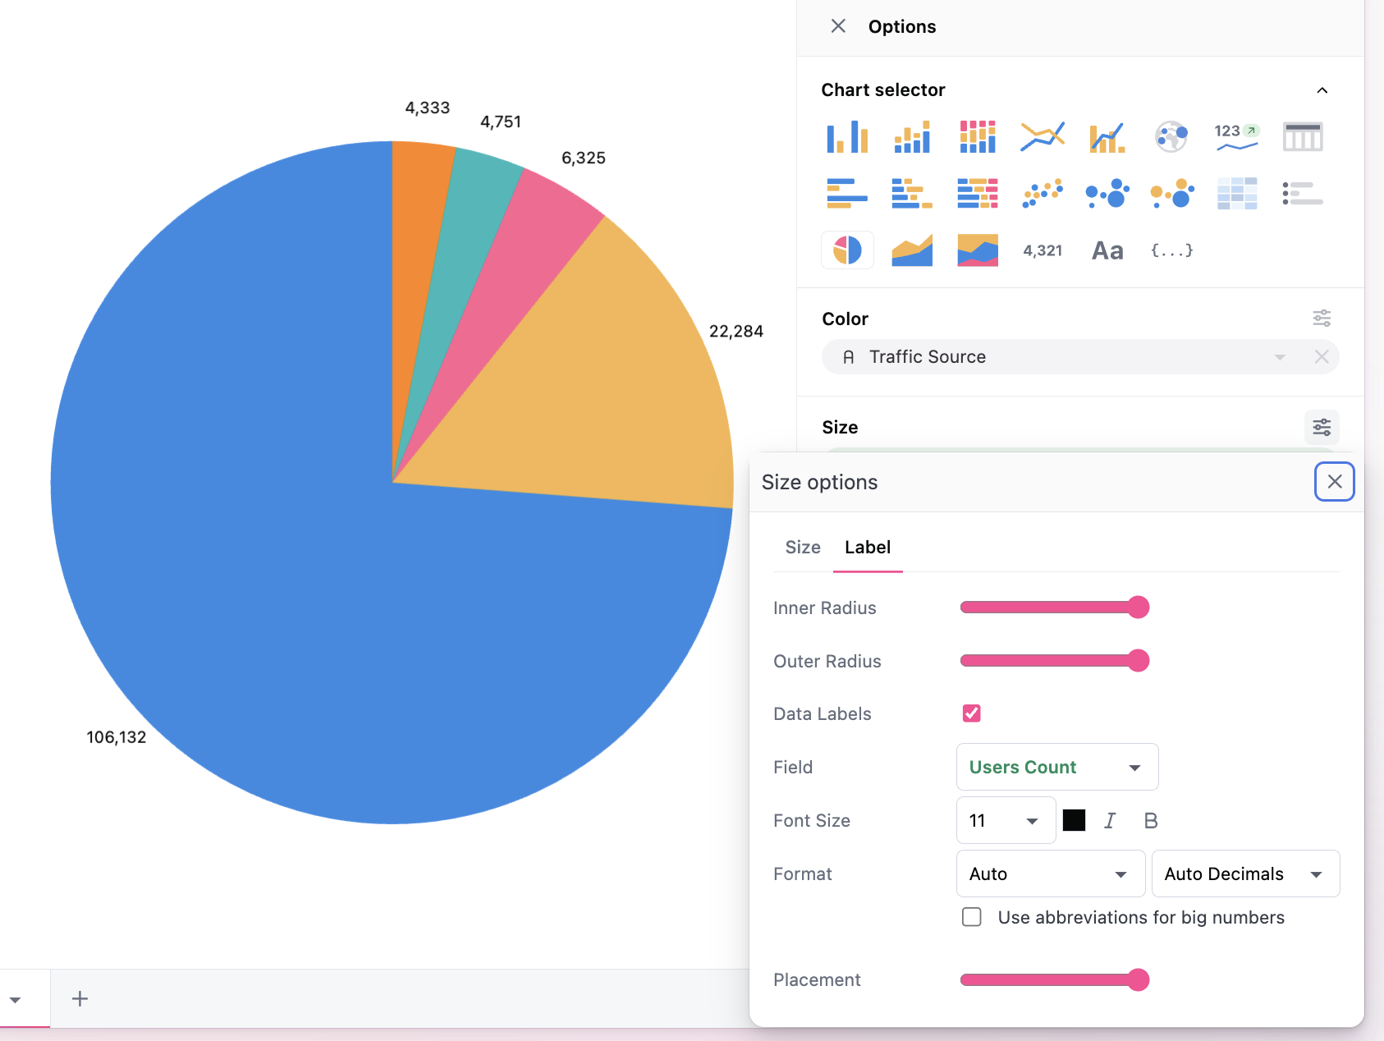Screen dimensions: 1384x1041
Task: Select the pie chart type icon
Action: (x=847, y=250)
